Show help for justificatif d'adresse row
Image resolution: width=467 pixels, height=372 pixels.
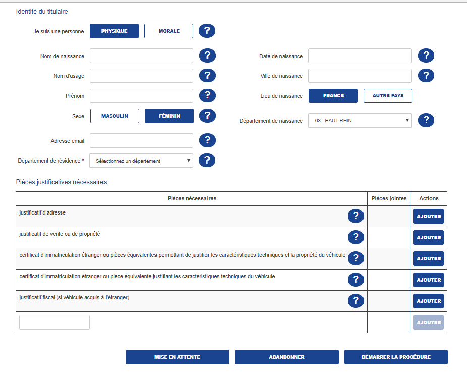pyautogui.click(x=356, y=216)
